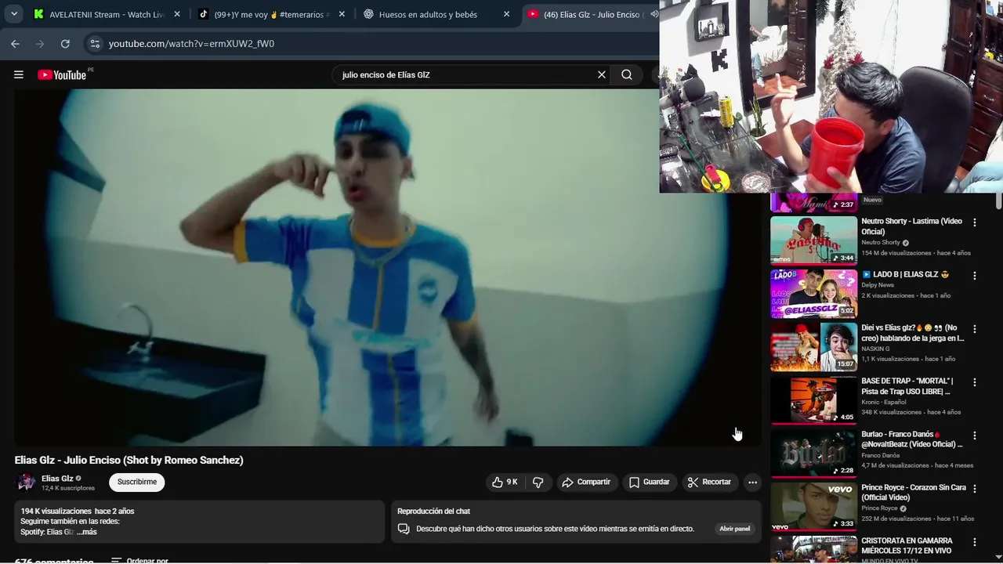
Task: Open the Burlao - Franco Danós thumbnail
Action: [x=813, y=454]
